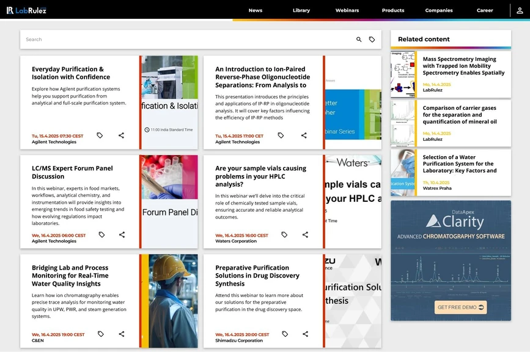This screenshot has height=352, width=530.
Task: Open Bridging Lab and Process Monitoring title
Action: click(70, 276)
